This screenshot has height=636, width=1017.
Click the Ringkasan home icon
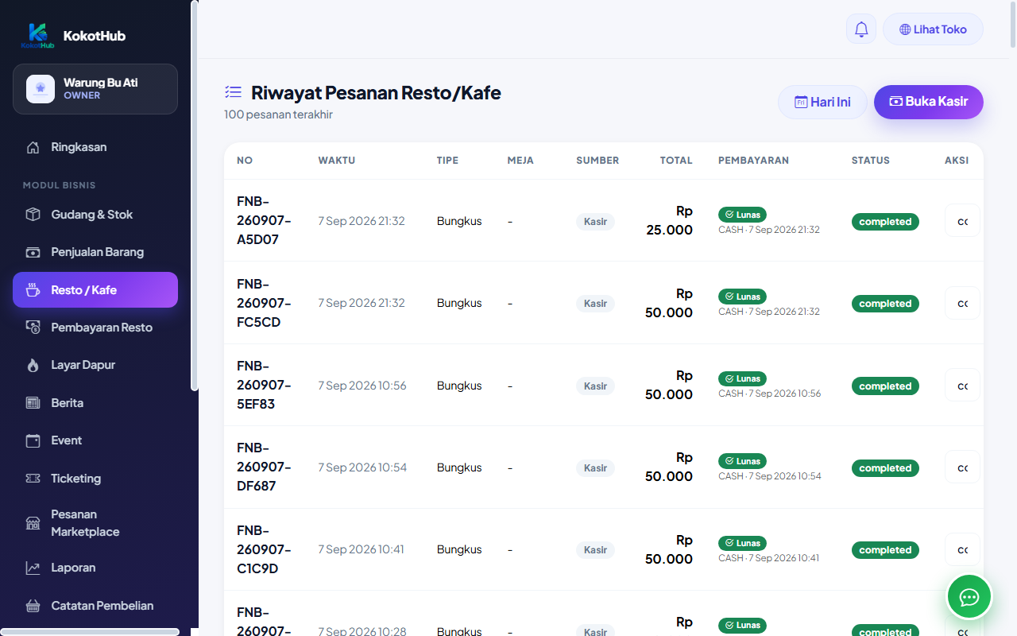[33, 147]
